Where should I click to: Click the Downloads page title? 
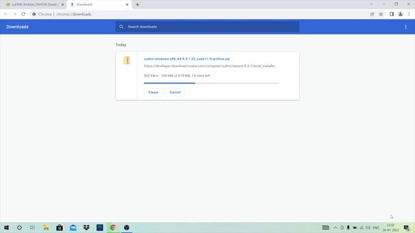tap(18, 27)
